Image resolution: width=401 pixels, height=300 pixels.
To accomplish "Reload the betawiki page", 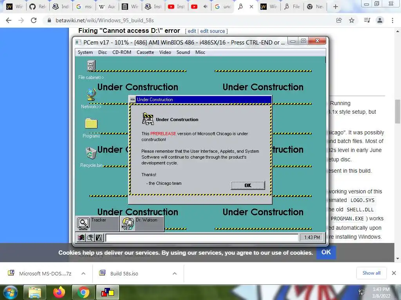I will [x=34, y=20].
